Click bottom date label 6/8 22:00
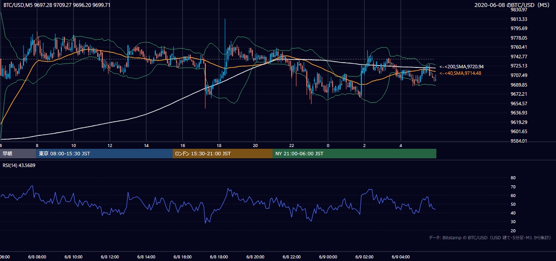 tap(292, 257)
